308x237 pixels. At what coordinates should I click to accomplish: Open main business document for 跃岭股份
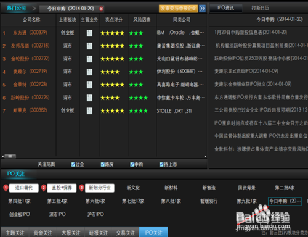tap(89, 98)
